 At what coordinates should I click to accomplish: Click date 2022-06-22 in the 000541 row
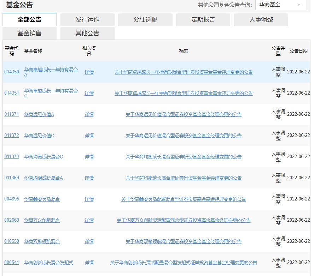(x=298, y=262)
